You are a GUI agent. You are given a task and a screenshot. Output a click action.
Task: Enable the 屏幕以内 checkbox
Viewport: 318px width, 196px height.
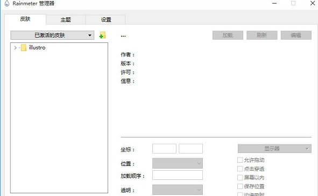coord(240,177)
